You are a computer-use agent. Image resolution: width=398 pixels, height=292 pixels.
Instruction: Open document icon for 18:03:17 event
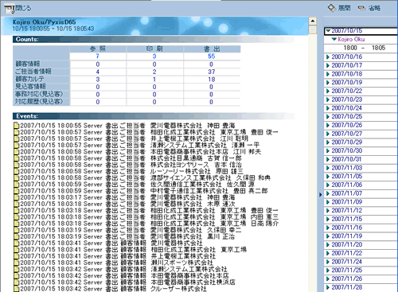(17, 197)
